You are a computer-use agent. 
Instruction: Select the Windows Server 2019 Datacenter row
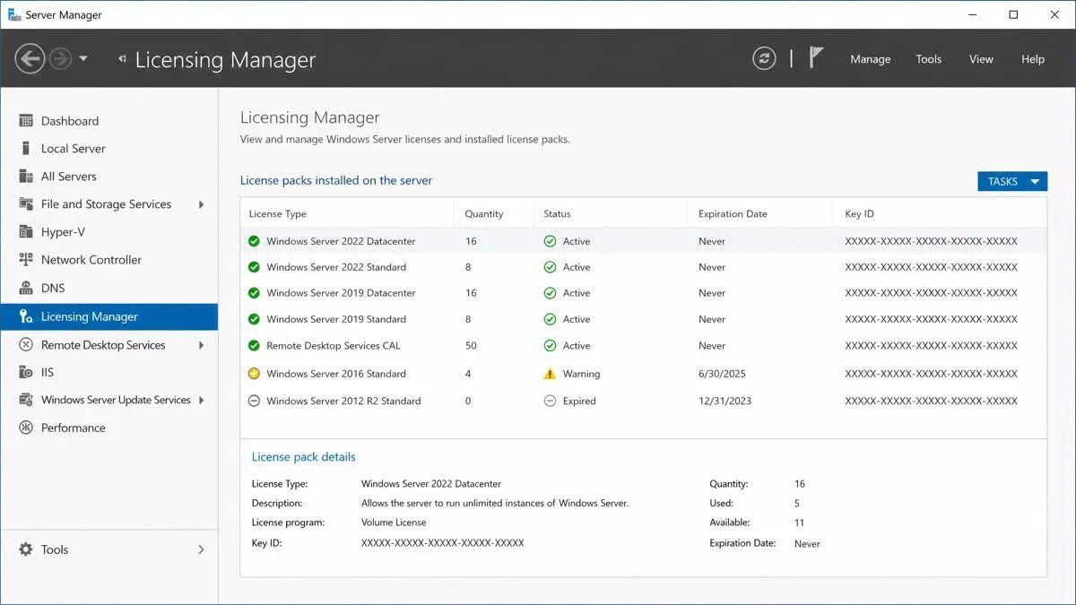(x=644, y=293)
